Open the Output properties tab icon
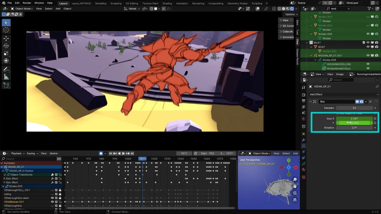This screenshot has height=214, width=381. pos(304,101)
